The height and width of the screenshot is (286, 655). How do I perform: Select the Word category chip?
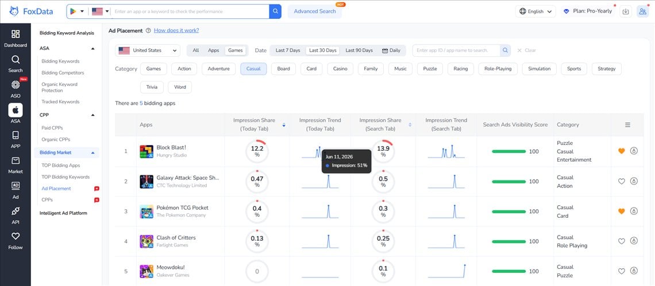click(x=180, y=87)
